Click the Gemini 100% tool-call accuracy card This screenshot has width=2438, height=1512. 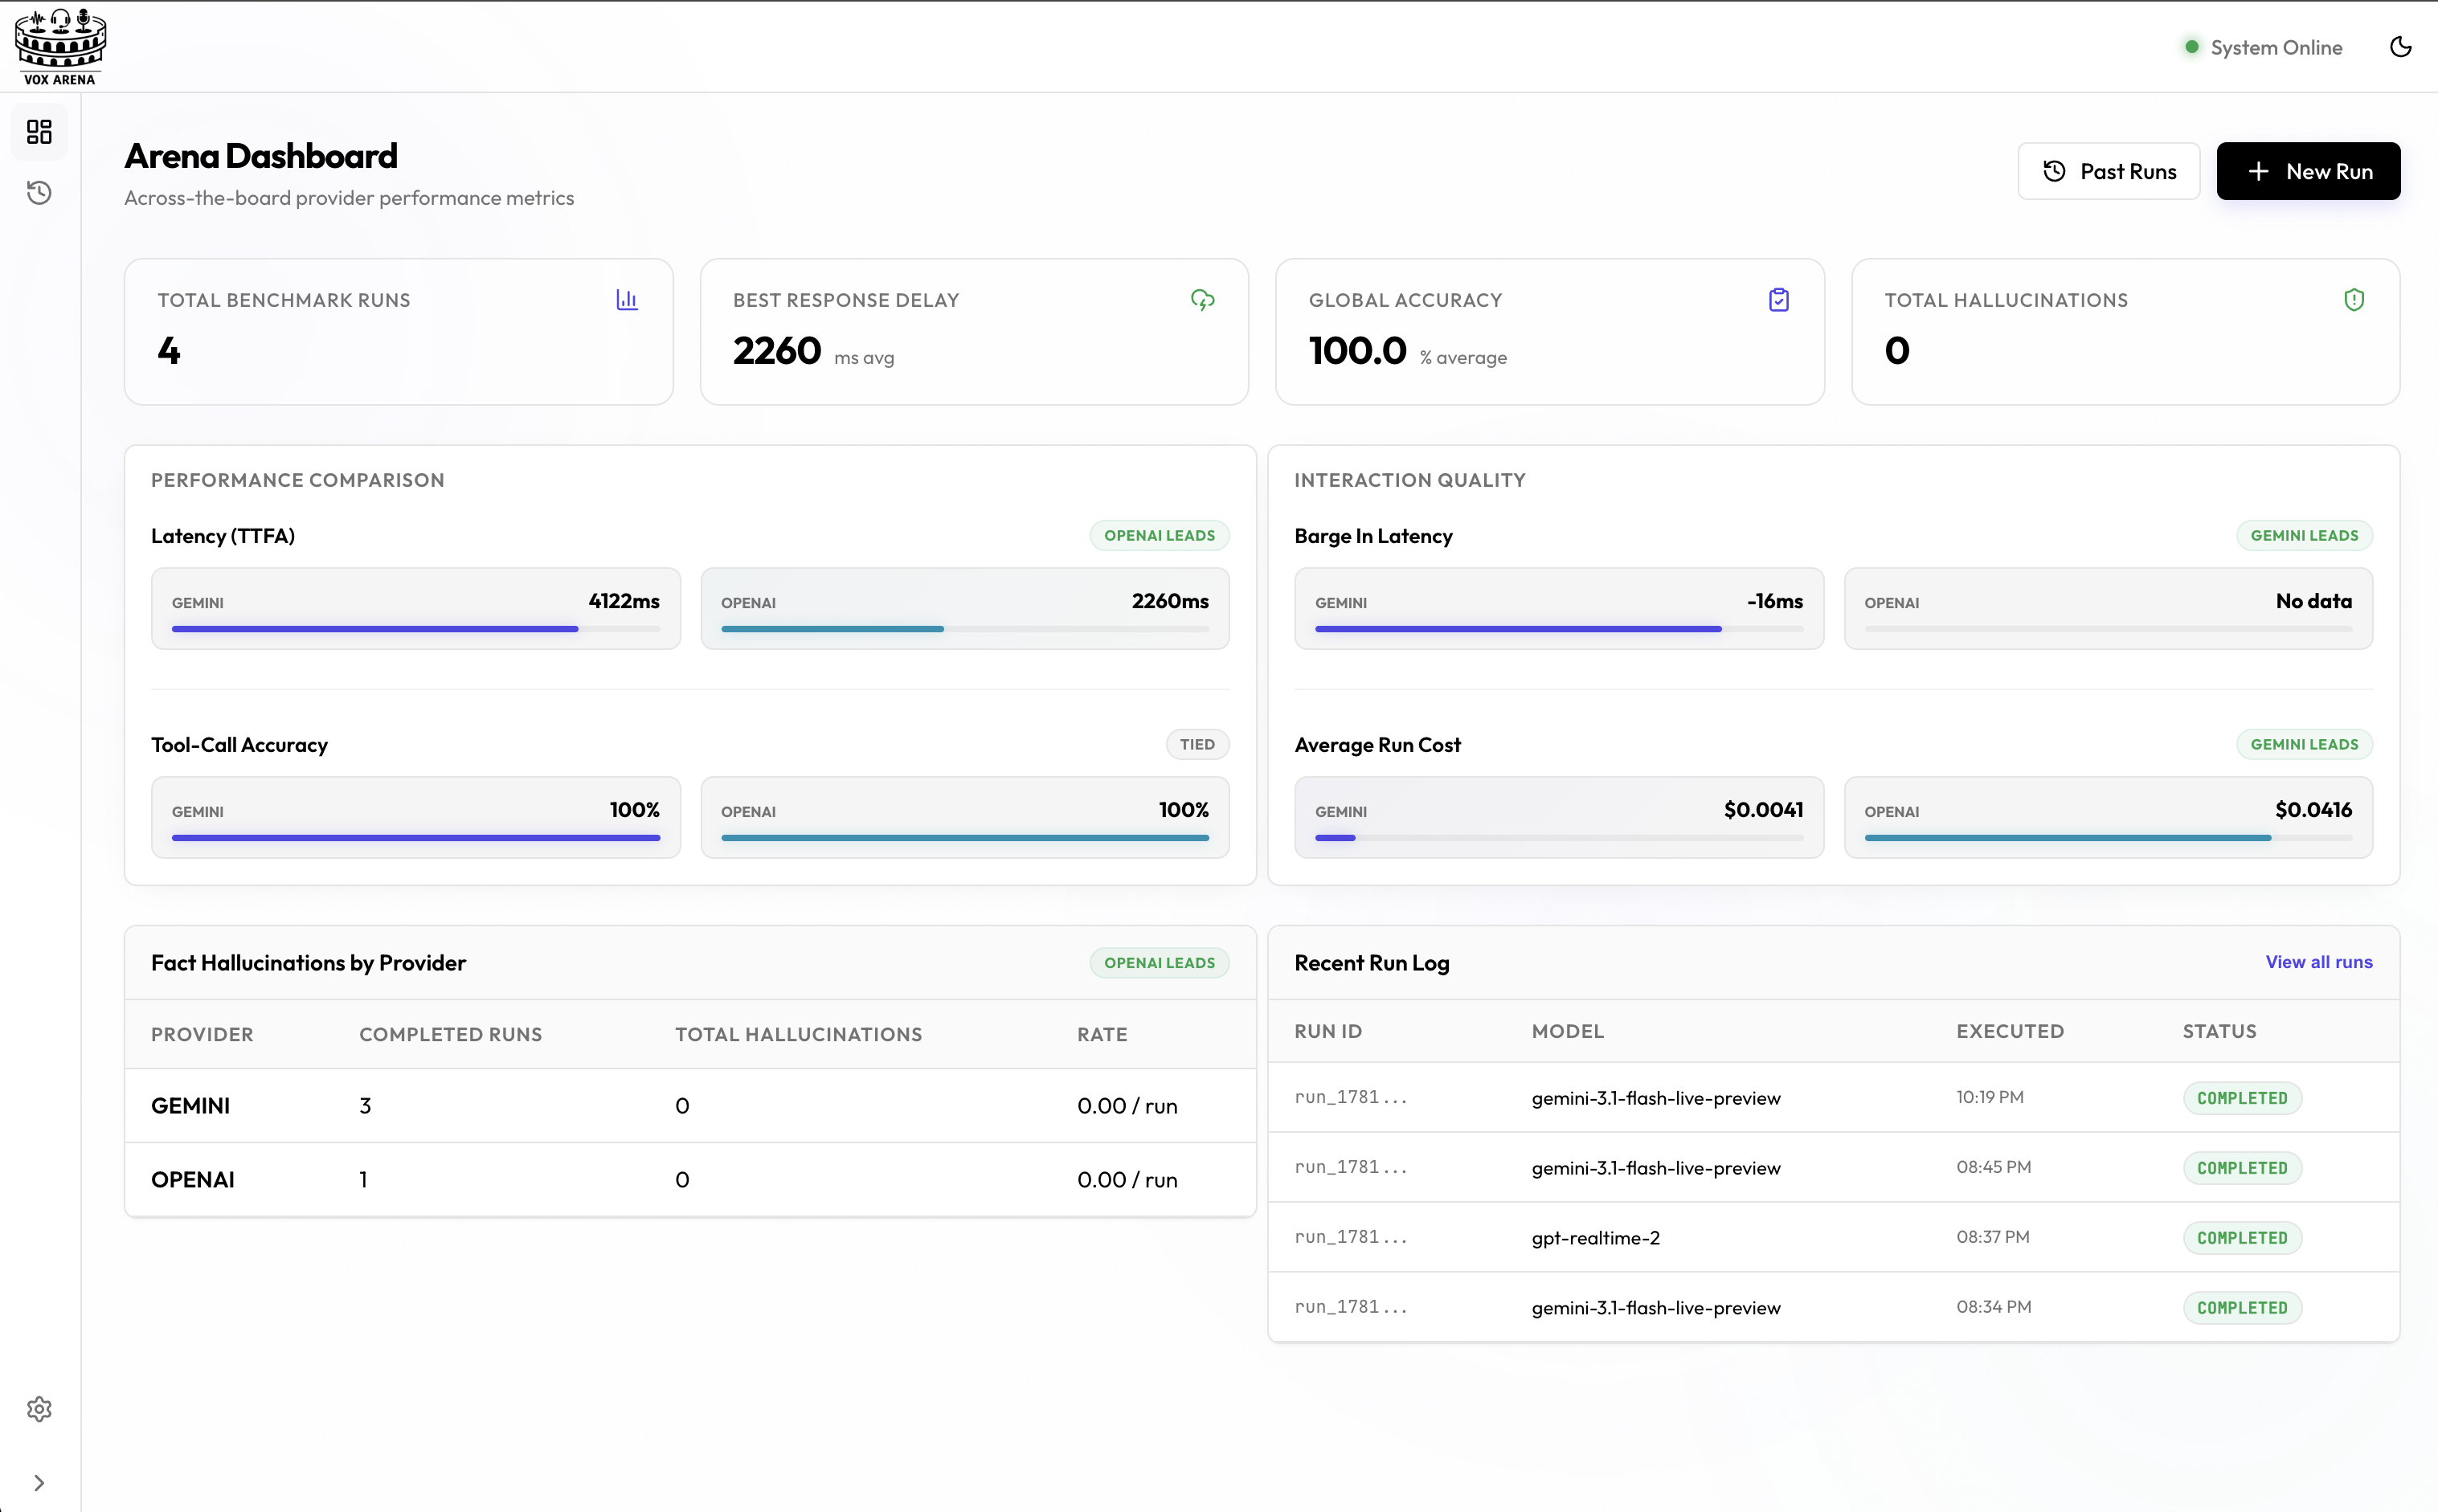tap(415, 817)
